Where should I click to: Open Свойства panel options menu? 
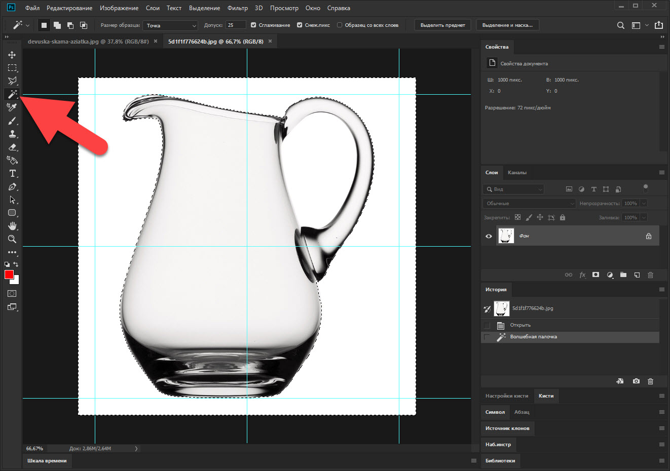(661, 47)
